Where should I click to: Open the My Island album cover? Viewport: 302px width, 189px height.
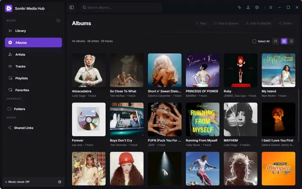(x=278, y=70)
